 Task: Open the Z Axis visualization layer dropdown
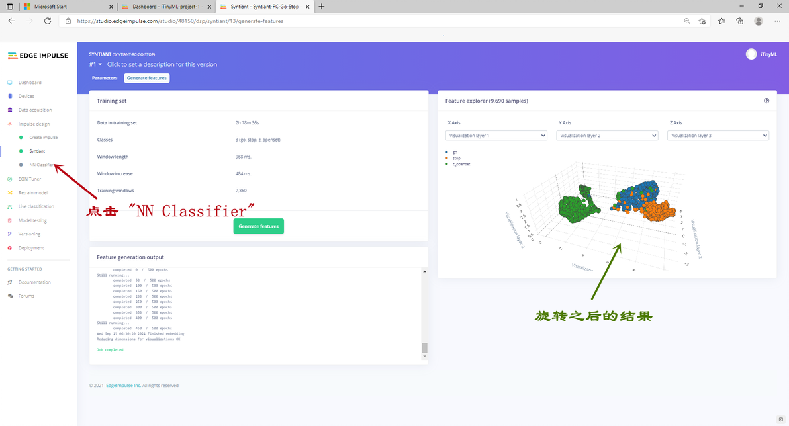click(718, 136)
